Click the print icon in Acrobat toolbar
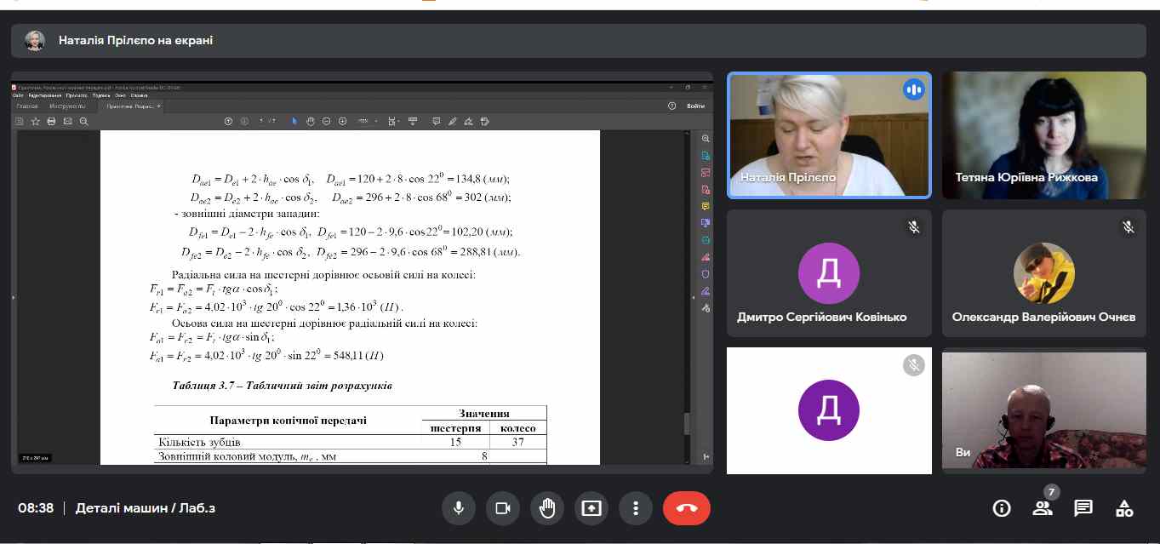 (x=51, y=121)
